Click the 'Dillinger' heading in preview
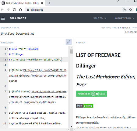Screen dimensions: 137x131 coord(86,66)
